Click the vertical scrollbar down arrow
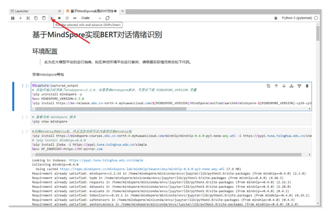 (318, 204)
